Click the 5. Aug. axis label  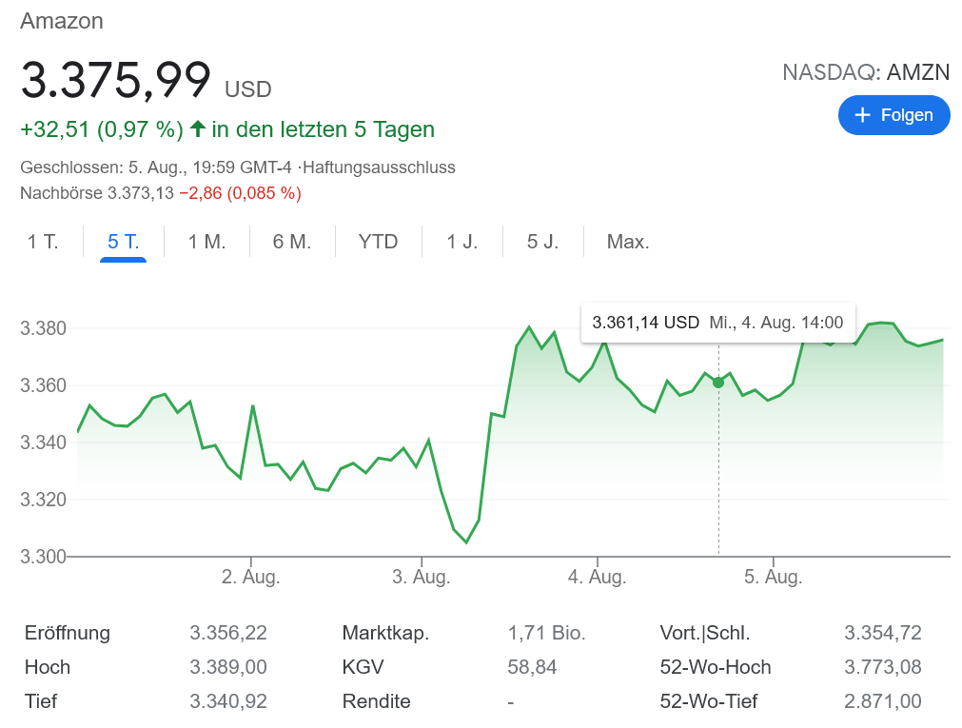coord(773,577)
